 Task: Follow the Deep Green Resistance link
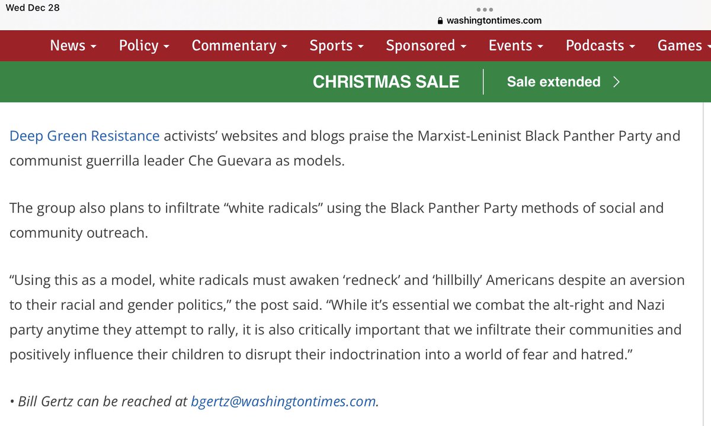(x=85, y=136)
